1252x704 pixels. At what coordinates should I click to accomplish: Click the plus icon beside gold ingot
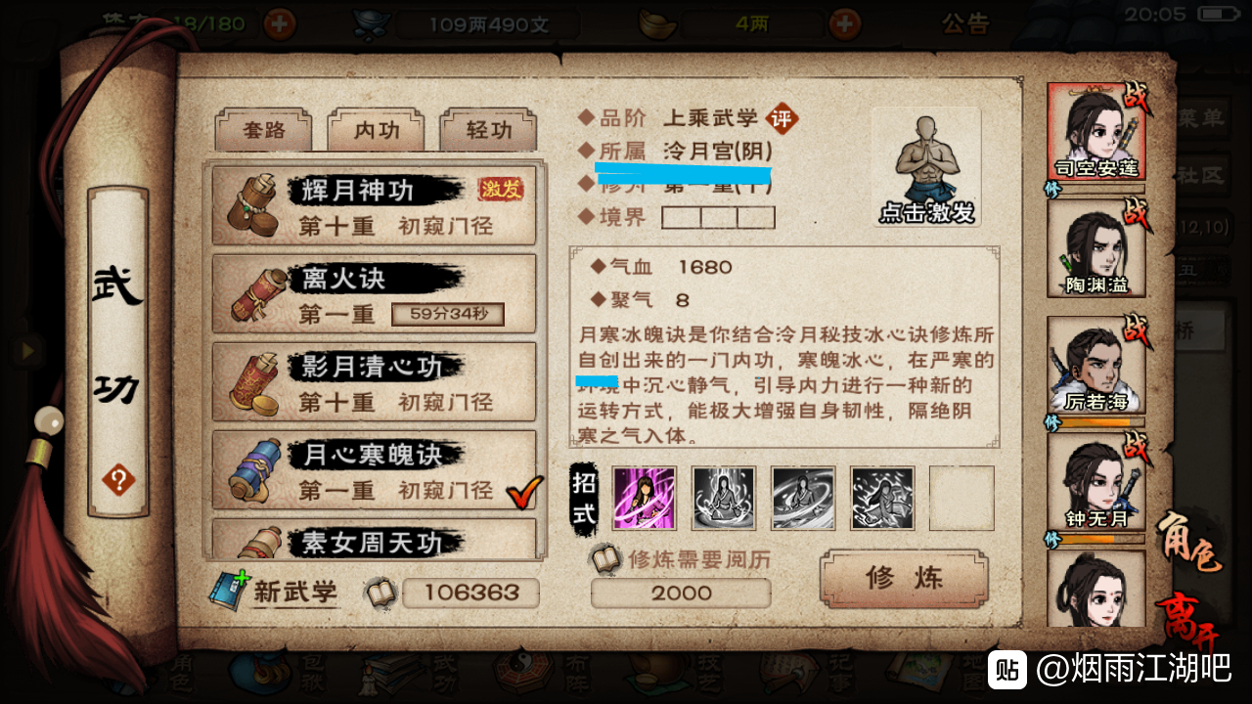pyautogui.click(x=844, y=22)
